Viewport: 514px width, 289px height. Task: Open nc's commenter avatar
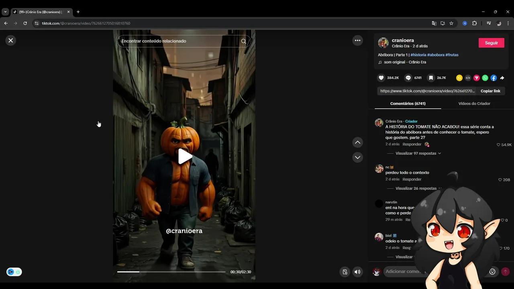pyautogui.click(x=379, y=169)
